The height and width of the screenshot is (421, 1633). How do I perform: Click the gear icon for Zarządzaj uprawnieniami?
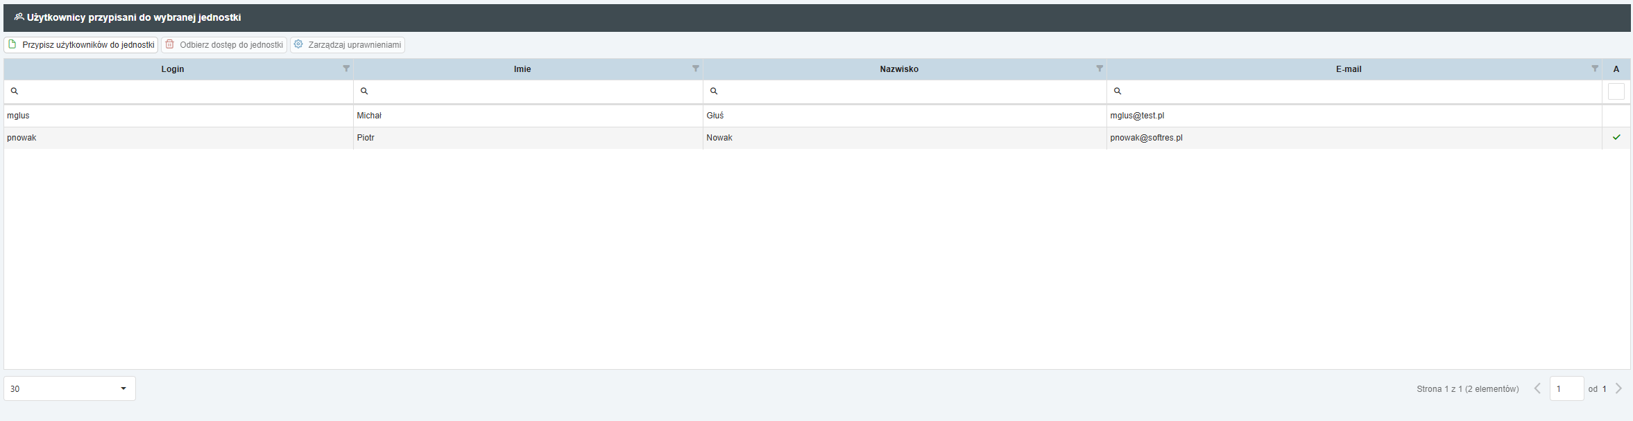298,44
